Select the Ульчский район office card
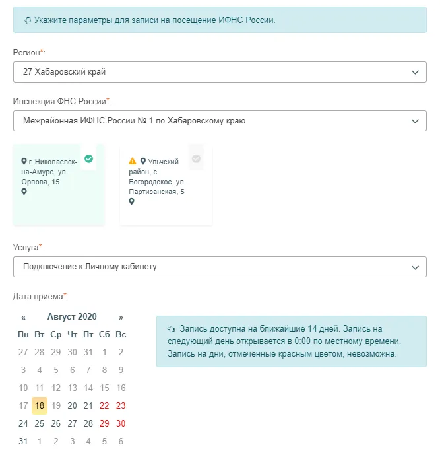Screen dimensions: 440x457 click(x=166, y=185)
